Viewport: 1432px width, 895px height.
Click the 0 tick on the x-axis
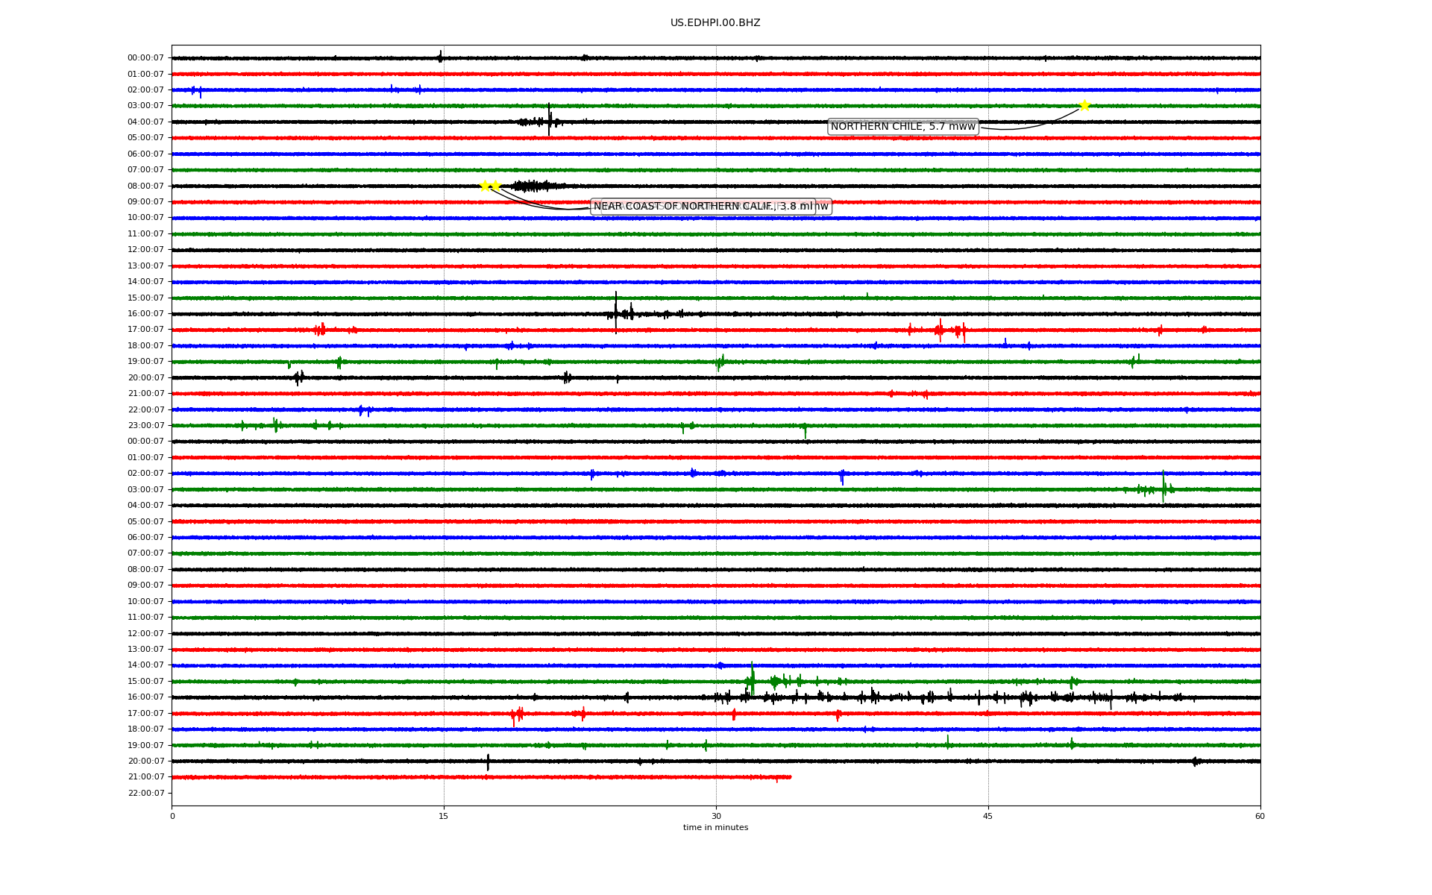[x=172, y=816]
